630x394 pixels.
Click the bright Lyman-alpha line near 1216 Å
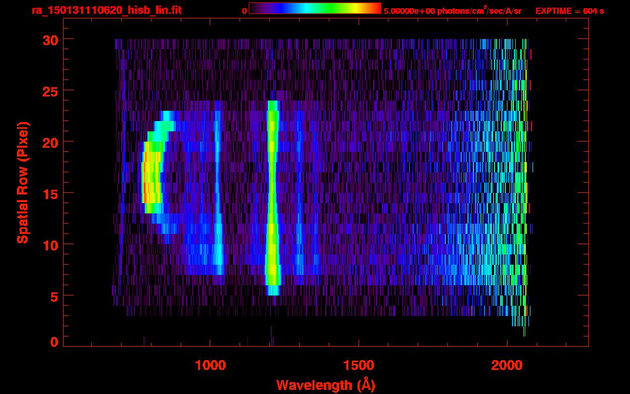[x=272, y=198]
